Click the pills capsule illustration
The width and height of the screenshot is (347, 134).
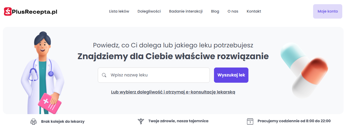(x=304, y=70)
